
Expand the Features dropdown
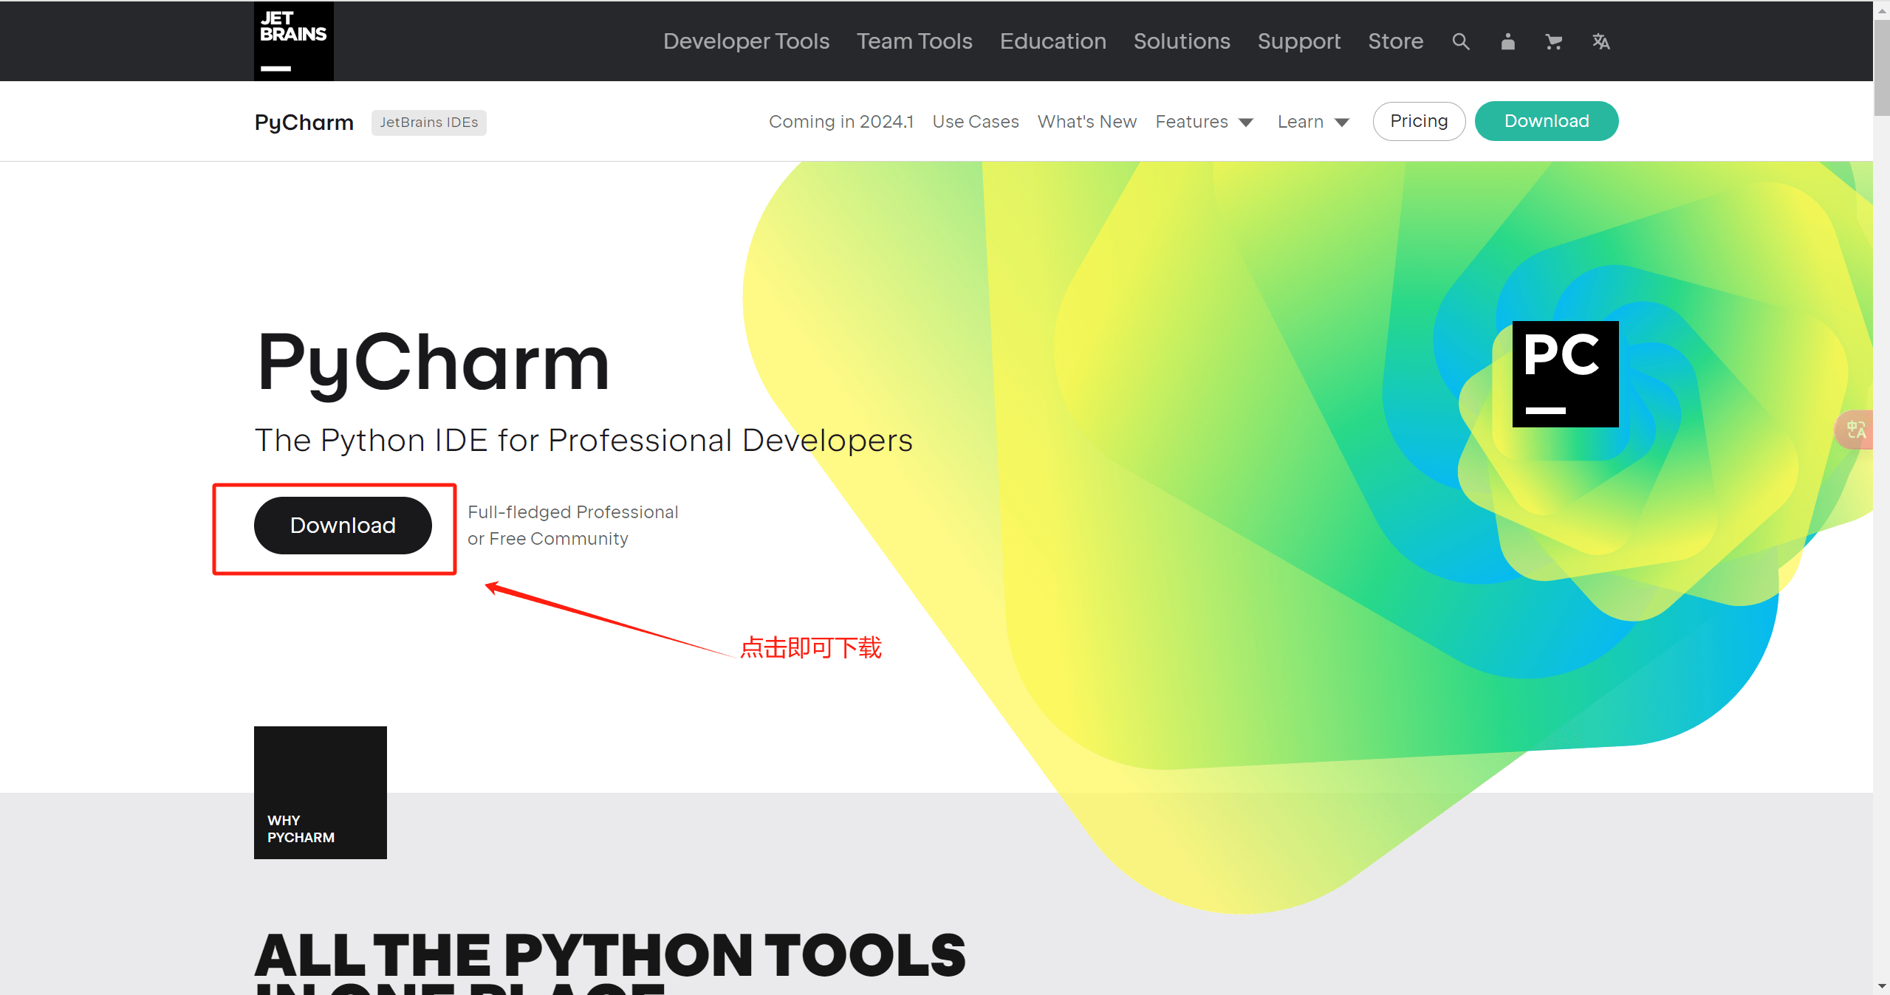(1204, 122)
